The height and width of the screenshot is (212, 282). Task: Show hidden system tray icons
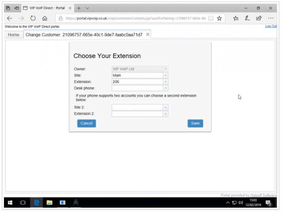228,203
